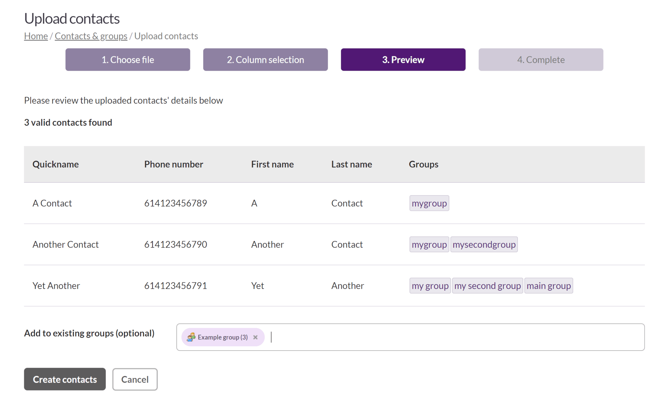Viewport: 670px width, 400px height.
Task: Select Yet Another's quickname in the table
Action: pos(56,285)
